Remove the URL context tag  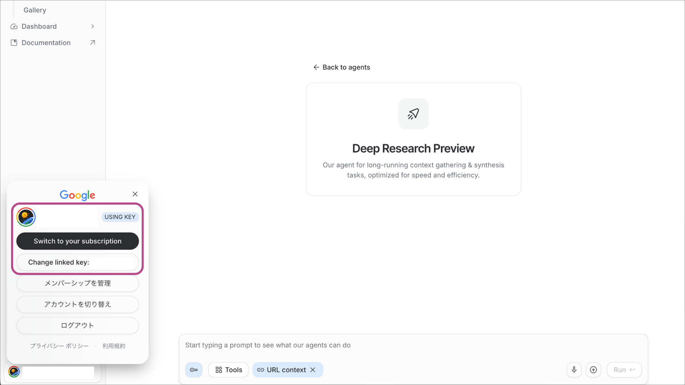click(x=313, y=370)
